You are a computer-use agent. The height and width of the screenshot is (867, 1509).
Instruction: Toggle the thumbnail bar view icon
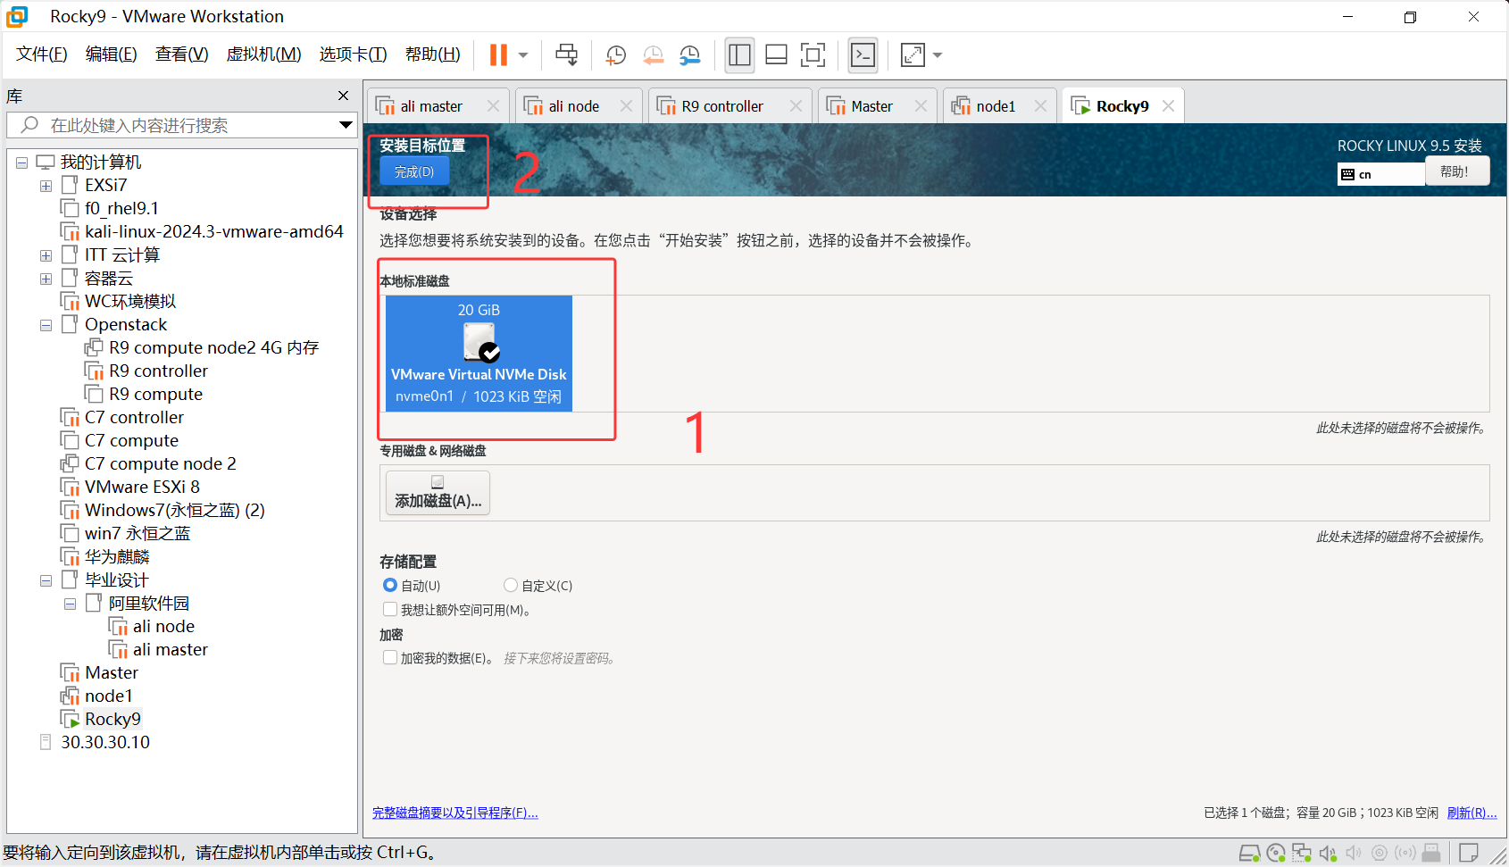[776, 55]
